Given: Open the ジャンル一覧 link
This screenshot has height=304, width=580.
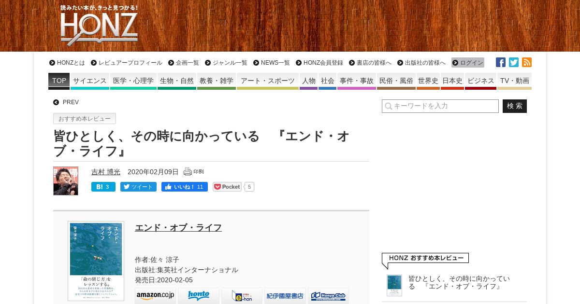Looking at the screenshot, I should 226,63.
